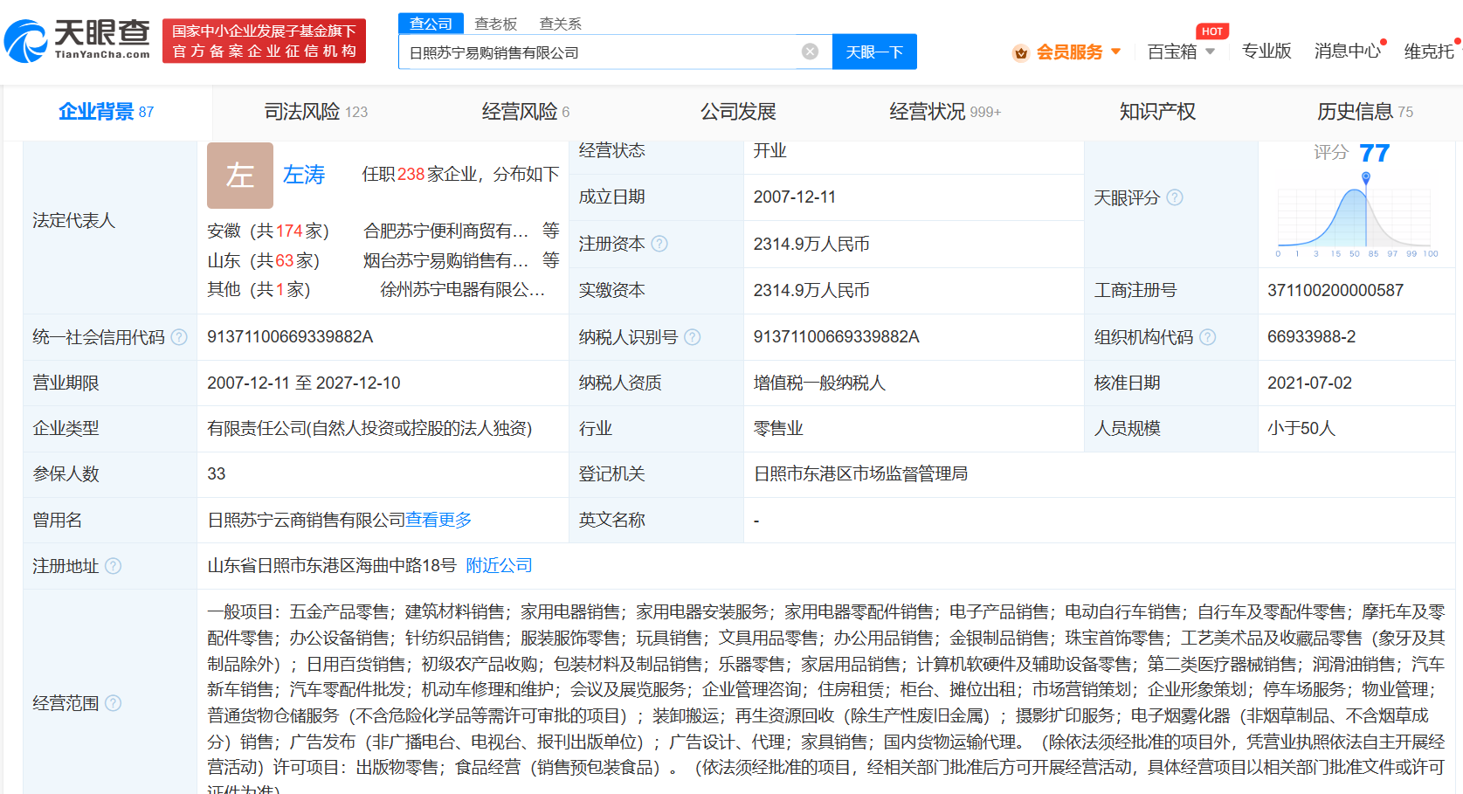Click the crown icon next to 会员服务
Image resolution: width=1463 pixels, height=794 pixels.
[1020, 52]
